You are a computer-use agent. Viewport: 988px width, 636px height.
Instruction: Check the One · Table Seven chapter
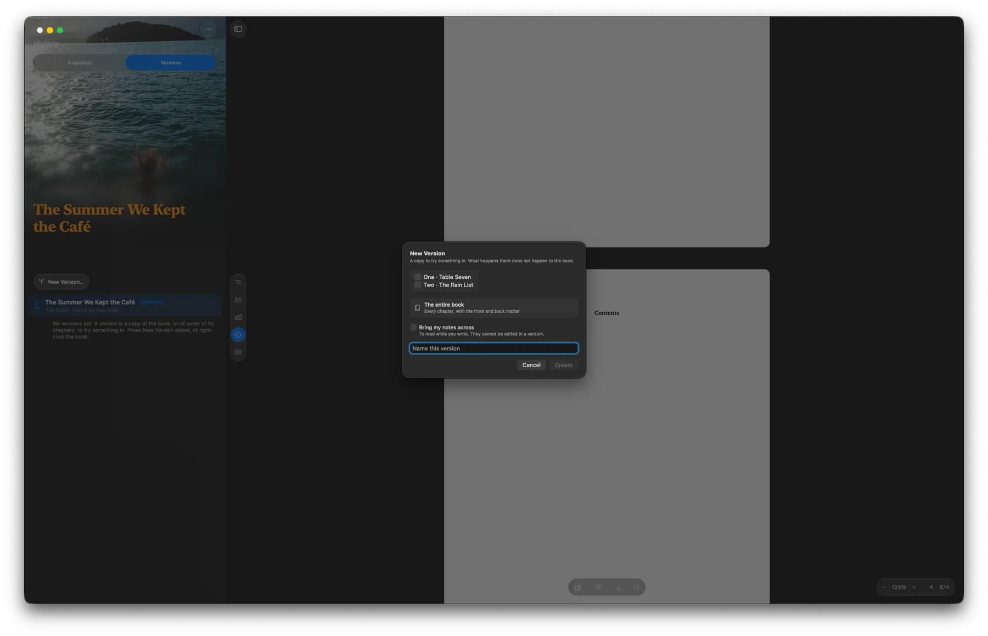coord(418,277)
